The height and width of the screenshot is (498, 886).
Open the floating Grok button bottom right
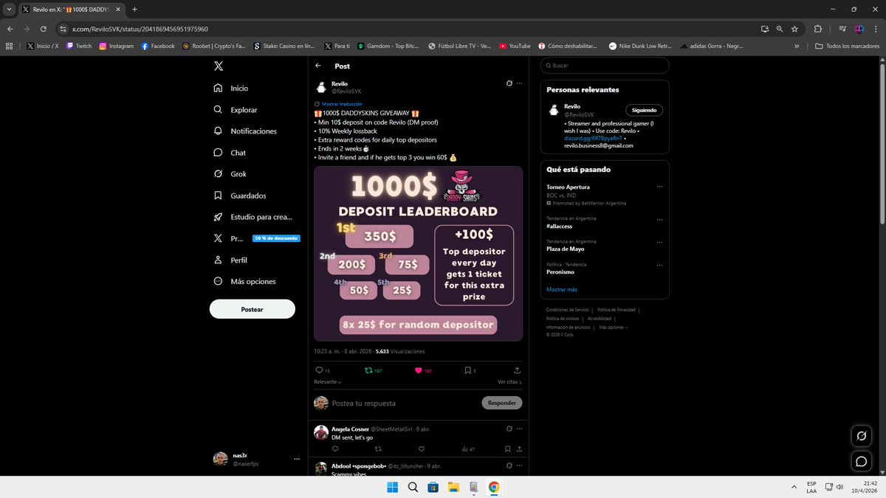click(x=861, y=436)
